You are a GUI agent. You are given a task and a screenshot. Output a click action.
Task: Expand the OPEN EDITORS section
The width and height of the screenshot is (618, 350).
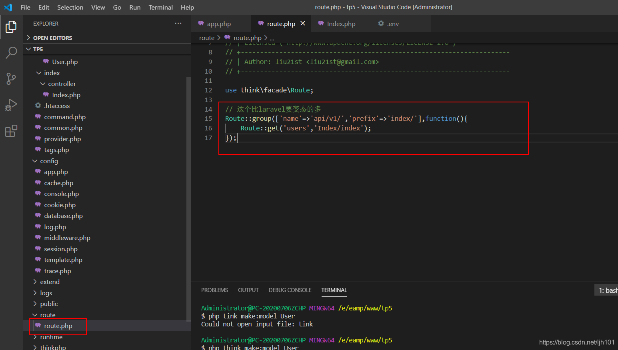(107, 38)
